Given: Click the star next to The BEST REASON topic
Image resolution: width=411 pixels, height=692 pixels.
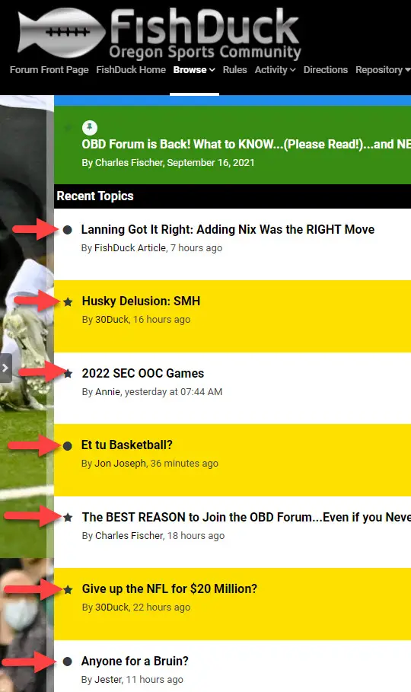Looking at the screenshot, I should tap(68, 517).
